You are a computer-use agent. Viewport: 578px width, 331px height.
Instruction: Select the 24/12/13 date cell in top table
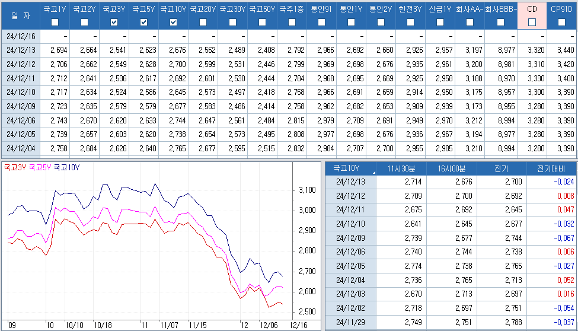pyautogui.click(x=21, y=50)
